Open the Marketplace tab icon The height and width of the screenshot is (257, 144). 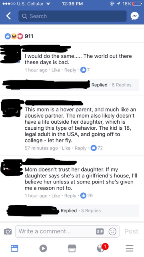pyautogui.click(x=72, y=248)
